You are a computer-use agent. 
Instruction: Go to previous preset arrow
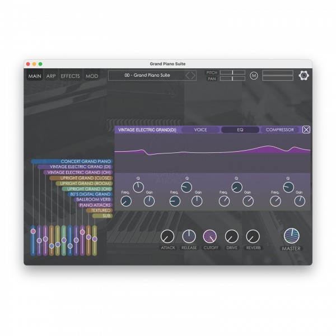coord(188,76)
